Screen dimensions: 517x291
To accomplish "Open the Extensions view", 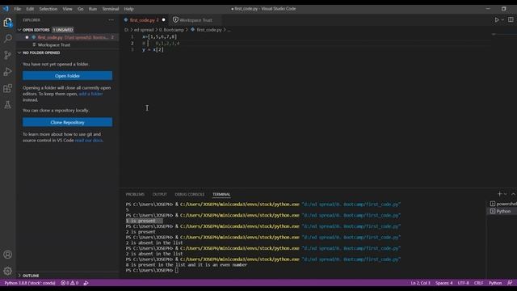I will [x=7, y=88].
